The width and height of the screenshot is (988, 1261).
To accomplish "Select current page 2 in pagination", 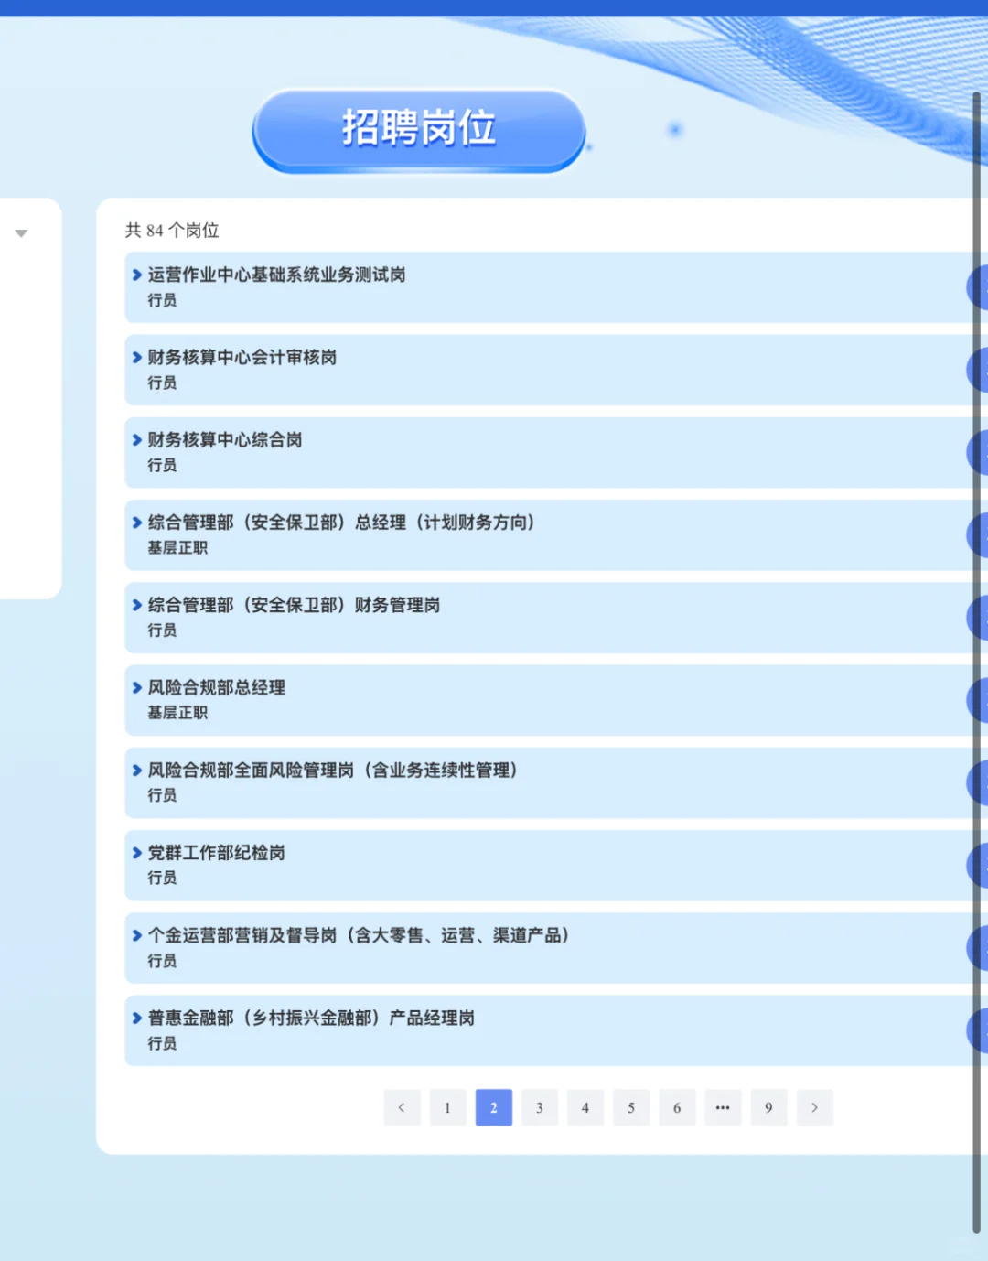I will (x=493, y=1107).
